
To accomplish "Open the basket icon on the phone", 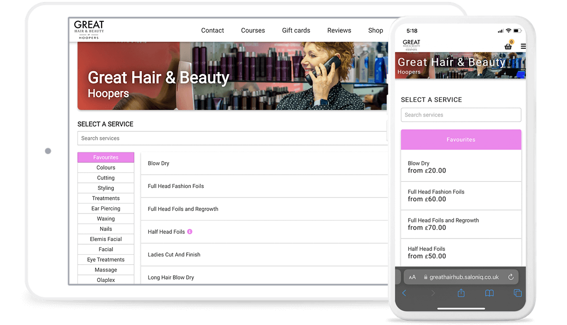I will (x=508, y=46).
